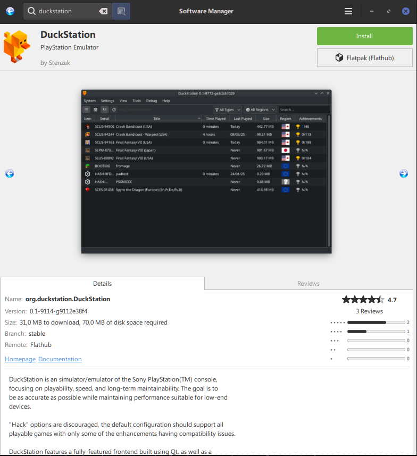This screenshot has width=417, height=456.
Task: Restore the Software Manager window size
Action: click(x=389, y=11)
